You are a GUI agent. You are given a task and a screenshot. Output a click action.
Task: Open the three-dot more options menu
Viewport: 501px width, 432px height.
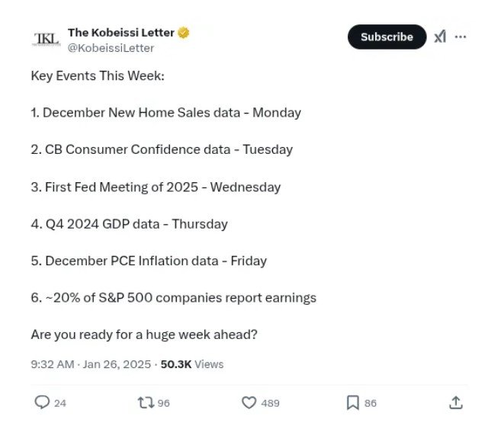point(461,37)
